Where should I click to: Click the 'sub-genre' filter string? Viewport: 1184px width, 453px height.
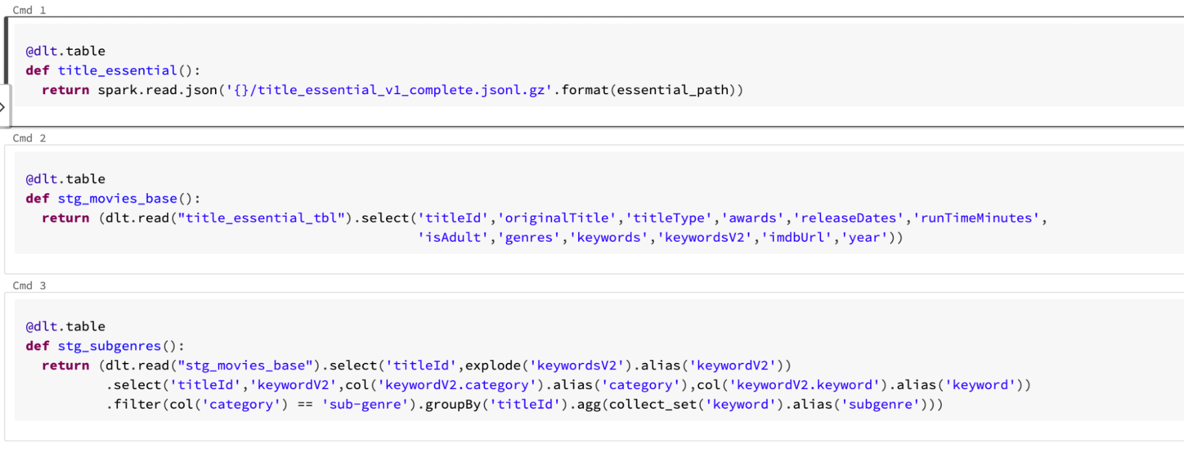pyautogui.click(x=365, y=404)
